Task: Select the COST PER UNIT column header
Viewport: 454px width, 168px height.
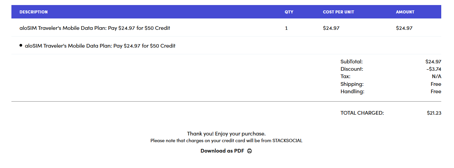Action: pyautogui.click(x=338, y=12)
